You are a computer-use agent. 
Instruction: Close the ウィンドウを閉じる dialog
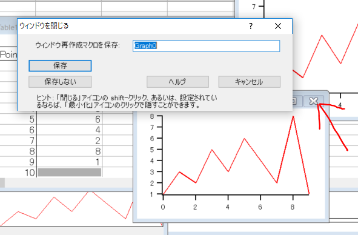point(278,26)
